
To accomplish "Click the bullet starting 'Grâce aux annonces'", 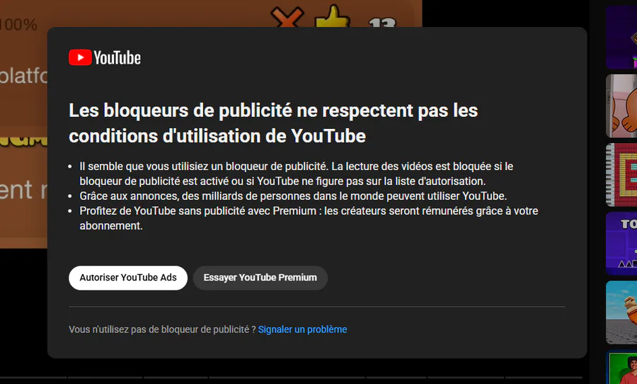I will pyautogui.click(x=293, y=196).
